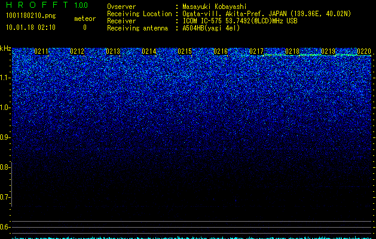
Task: Select the filename 1001180210.png
Action: coord(31,16)
